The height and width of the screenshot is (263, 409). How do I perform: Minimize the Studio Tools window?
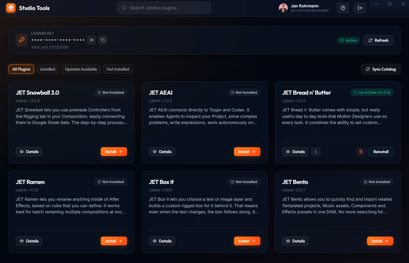376,4
